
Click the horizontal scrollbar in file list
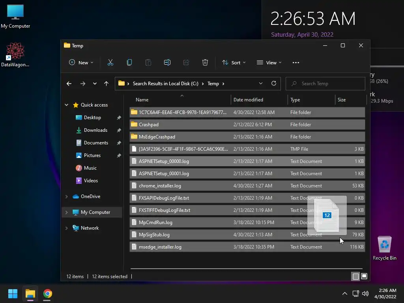(x=247, y=268)
